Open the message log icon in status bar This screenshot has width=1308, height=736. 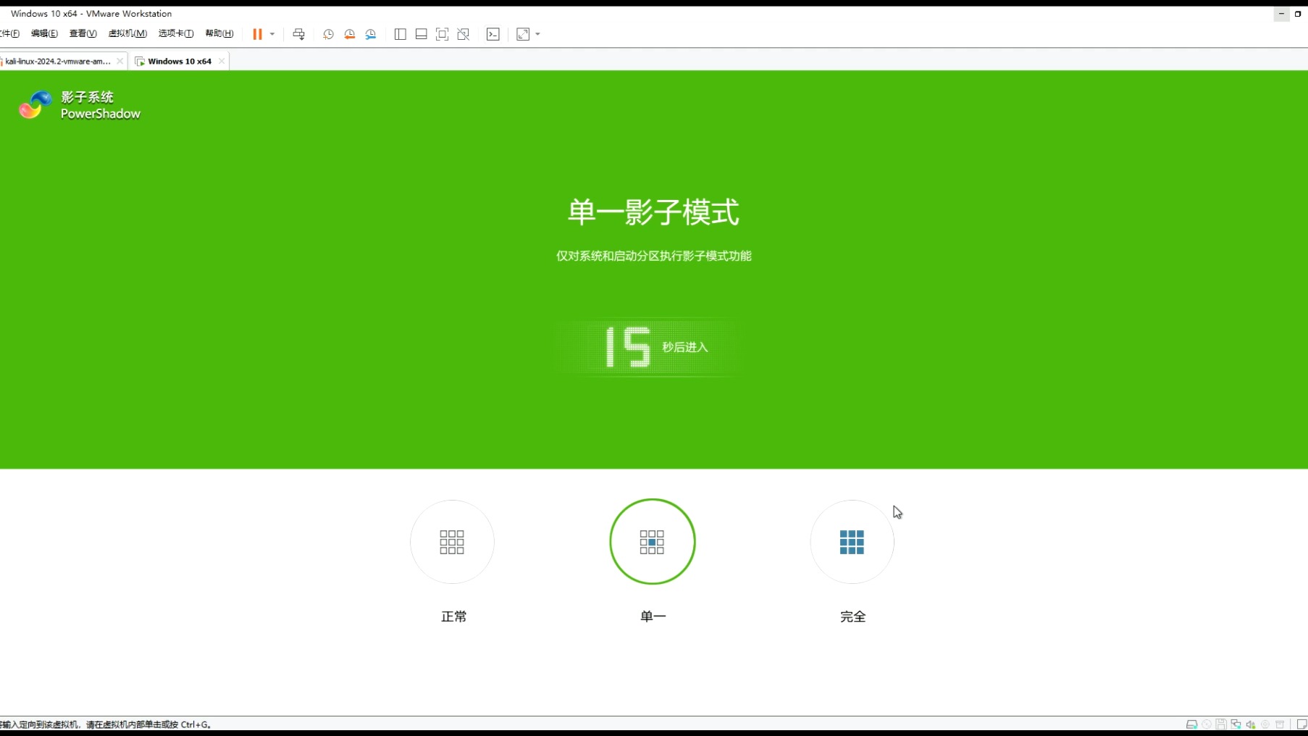coord(1301,724)
